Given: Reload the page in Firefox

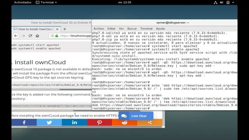Looking at the screenshot, I should pyautogui.click(x=30, y=36).
